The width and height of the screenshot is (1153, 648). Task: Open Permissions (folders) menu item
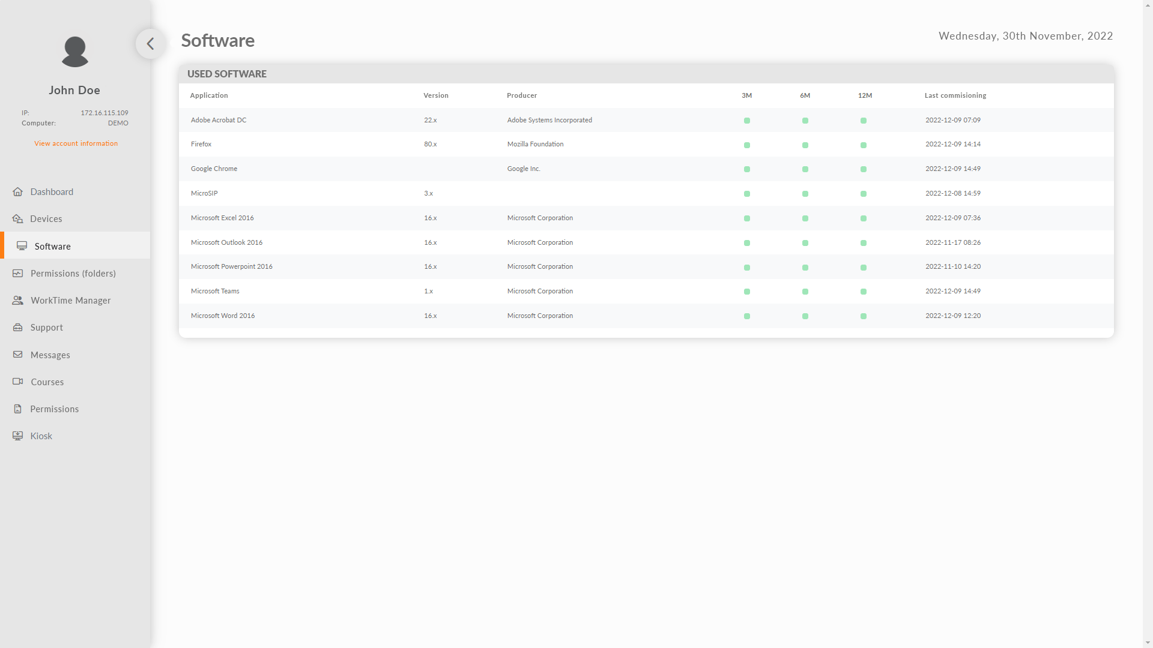pyautogui.click(x=75, y=274)
